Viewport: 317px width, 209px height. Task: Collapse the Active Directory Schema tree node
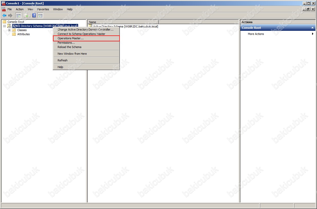pyautogui.click(x=4, y=26)
